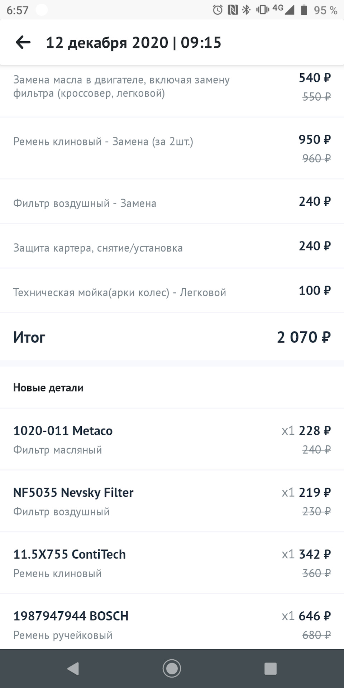Open 11.5X755 ContiTech belt part
Image resolution: width=344 pixels, height=688 pixels.
[x=172, y=563]
